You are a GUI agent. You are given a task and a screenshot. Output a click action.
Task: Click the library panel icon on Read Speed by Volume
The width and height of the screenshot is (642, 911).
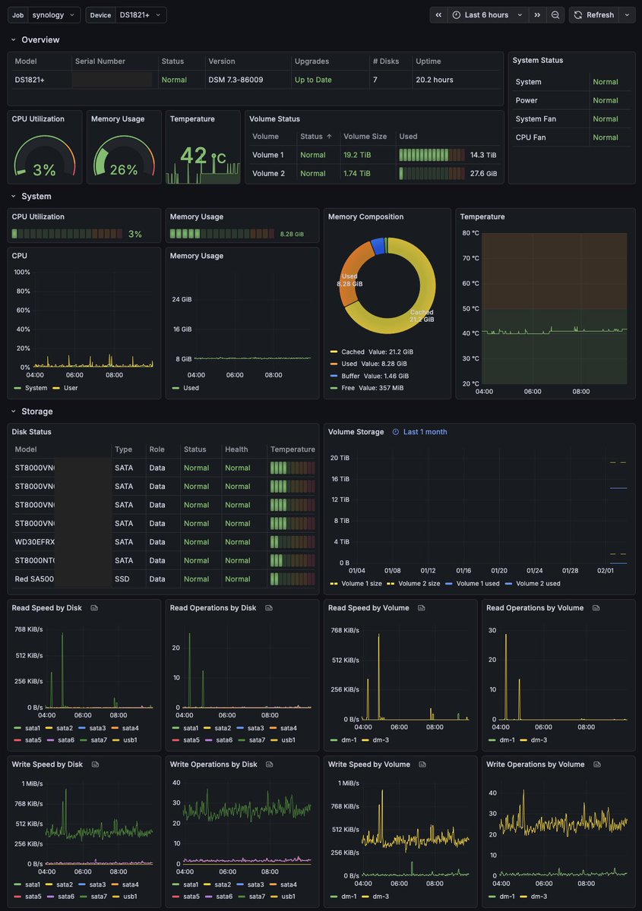(x=421, y=608)
